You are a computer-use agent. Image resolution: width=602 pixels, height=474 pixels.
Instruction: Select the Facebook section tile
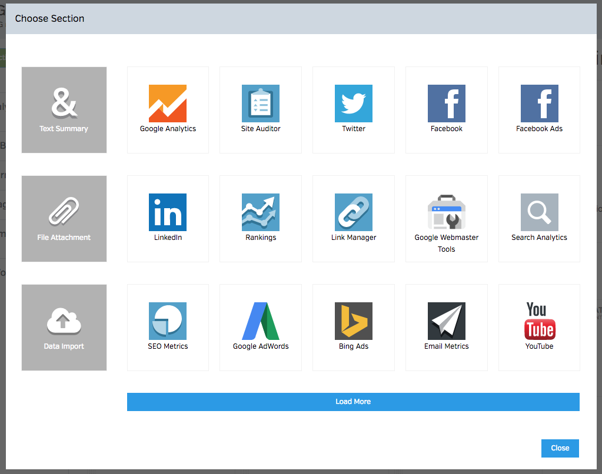click(x=447, y=109)
